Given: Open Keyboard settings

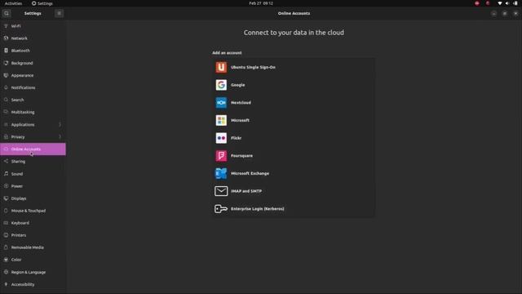Looking at the screenshot, I should pos(33,223).
